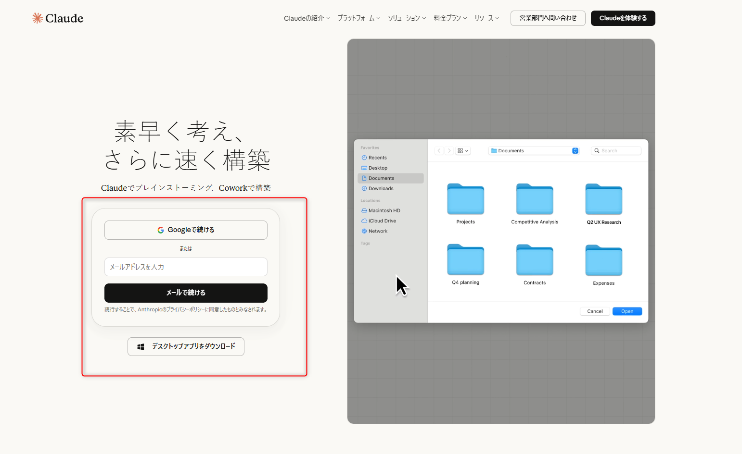Expand the プラットフォーム dropdown

pos(358,18)
